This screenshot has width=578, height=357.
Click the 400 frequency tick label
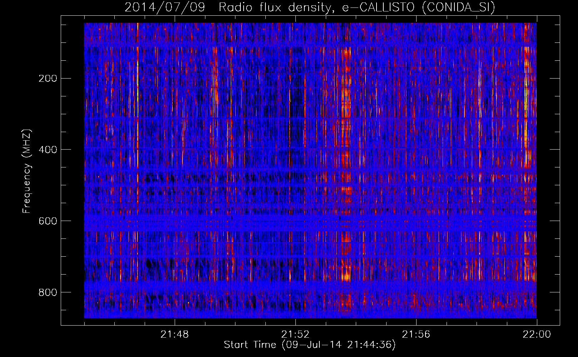(48, 150)
